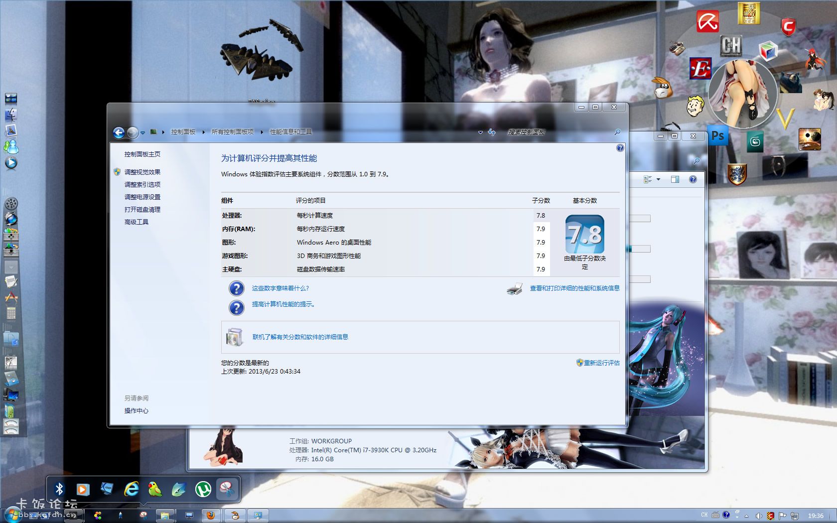Expand the address bar history dropdown

coord(480,132)
